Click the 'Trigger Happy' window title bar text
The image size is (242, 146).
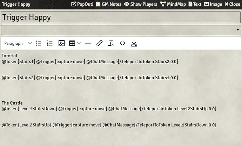coord(16,4)
